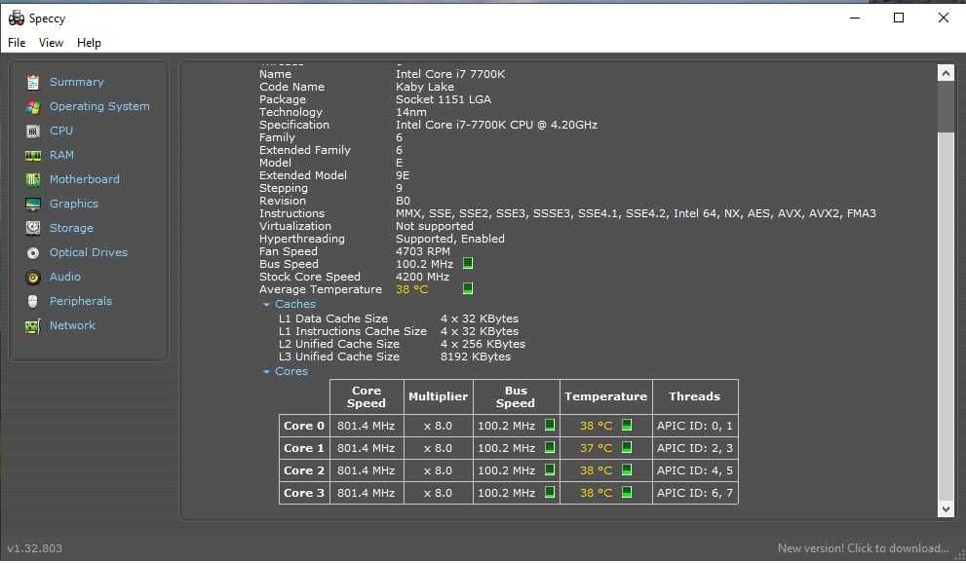Click the Optical Drives disc icon

pyautogui.click(x=32, y=253)
